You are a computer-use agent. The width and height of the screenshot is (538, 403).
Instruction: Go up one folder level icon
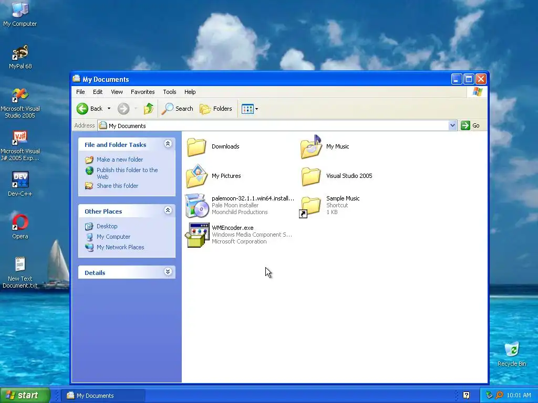pos(149,109)
